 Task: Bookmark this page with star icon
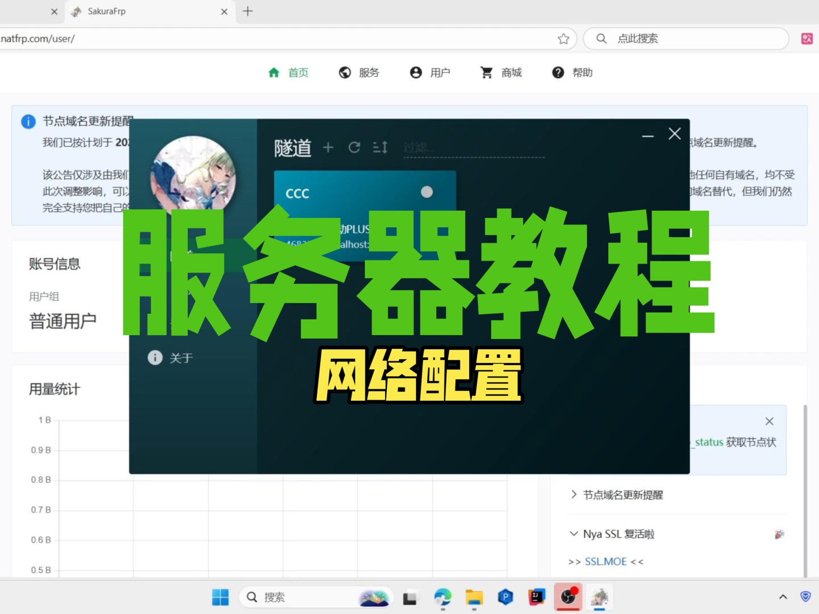pyautogui.click(x=563, y=39)
